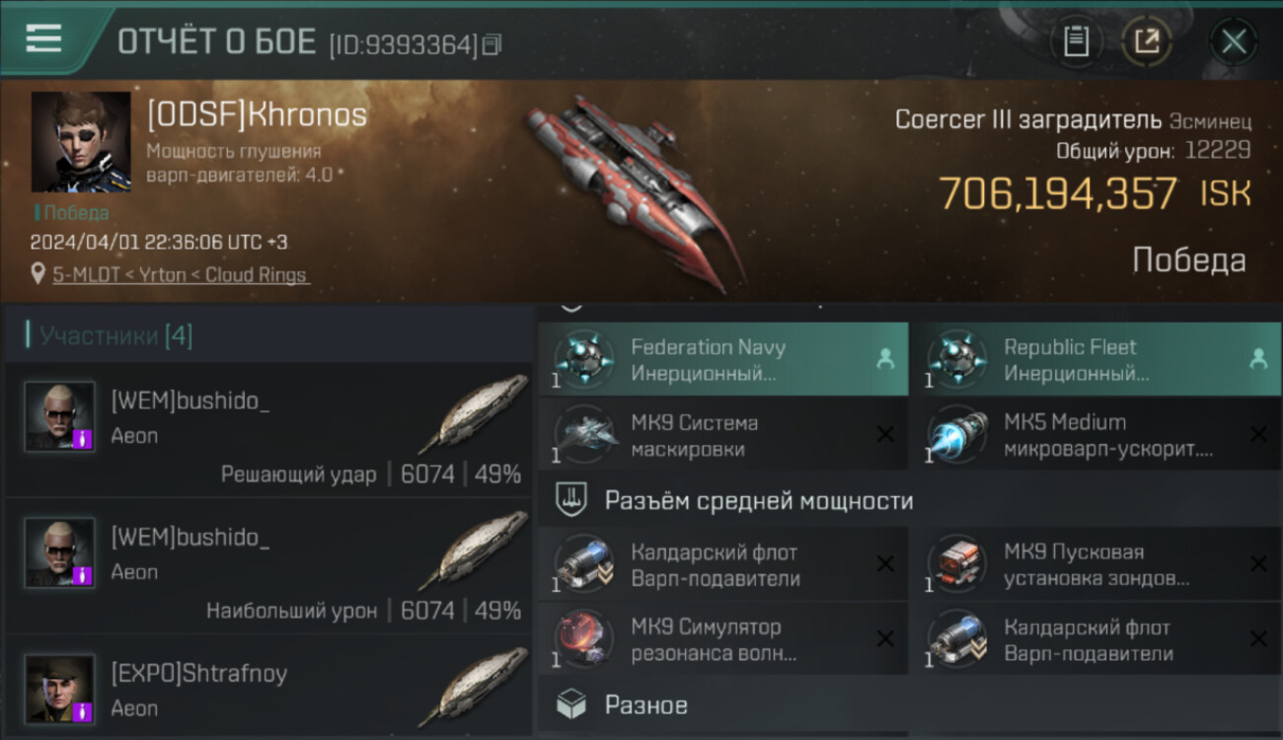This screenshot has height=740, width=1283.
Task: View the [ODSF]Khronos pilot portrait
Action: [x=81, y=141]
